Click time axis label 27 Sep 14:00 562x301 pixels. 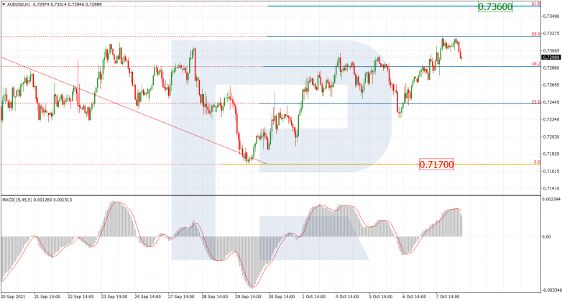181,297
